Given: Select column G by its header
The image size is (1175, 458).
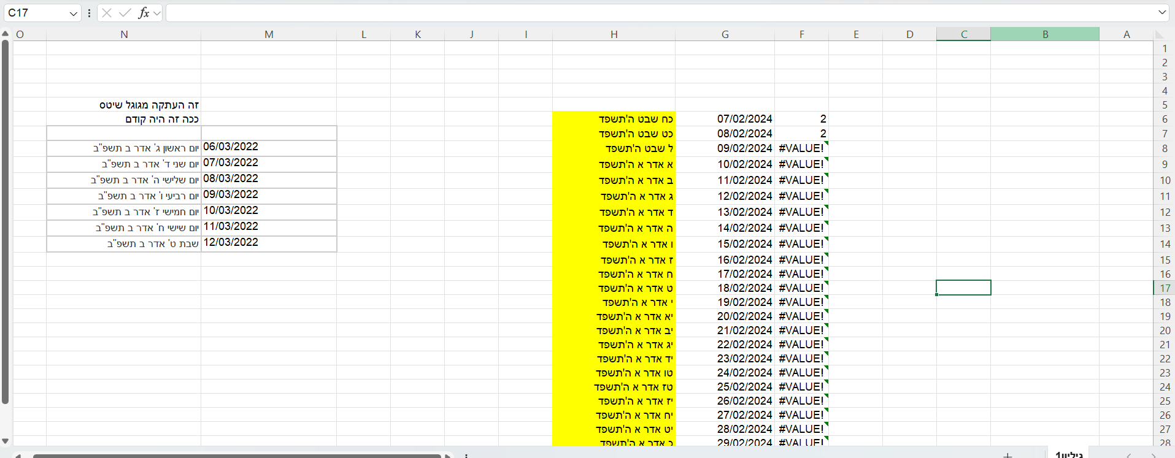Looking at the screenshot, I should tap(725, 34).
